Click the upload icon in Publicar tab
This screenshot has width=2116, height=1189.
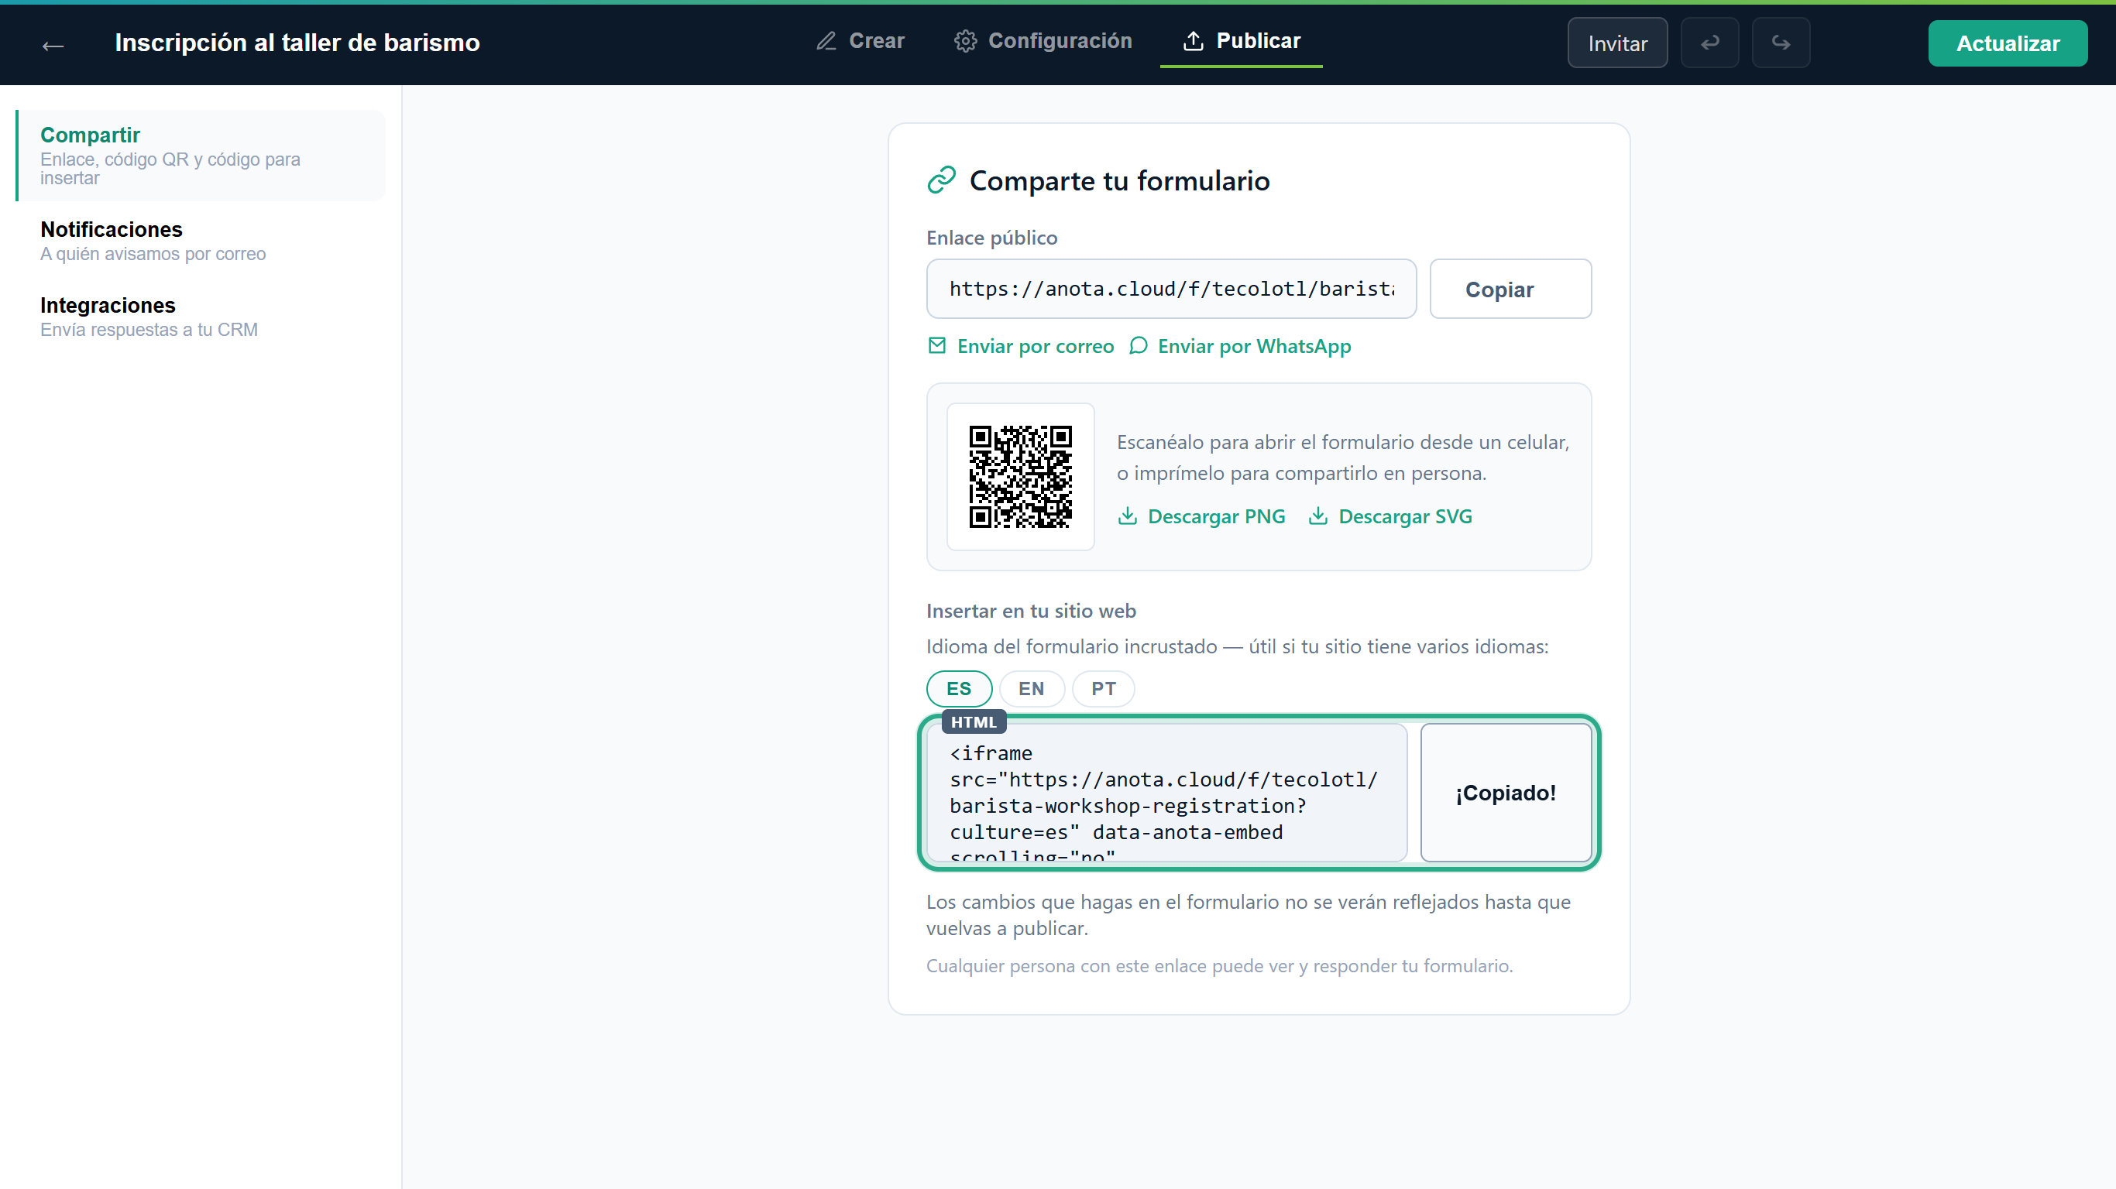point(1193,41)
